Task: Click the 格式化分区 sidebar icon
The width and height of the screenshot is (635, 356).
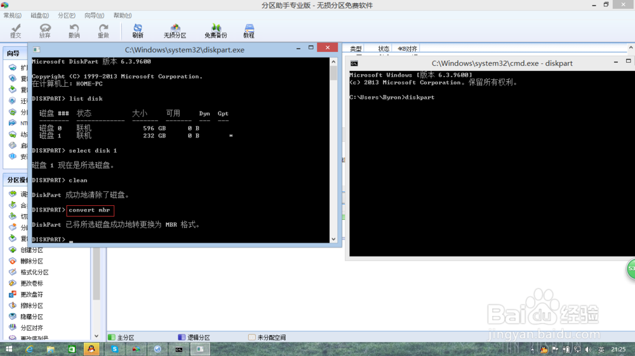Action: (x=13, y=272)
